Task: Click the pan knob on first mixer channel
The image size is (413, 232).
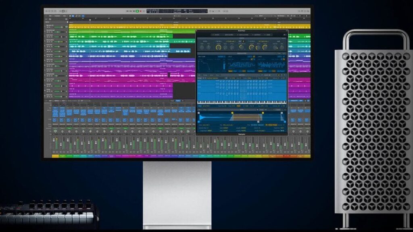Action: 56,131
